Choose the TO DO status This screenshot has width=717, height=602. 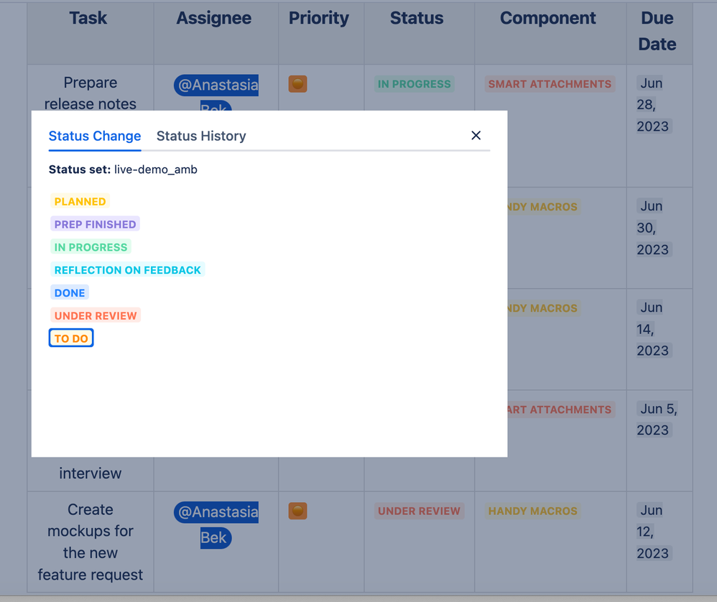[x=71, y=338]
